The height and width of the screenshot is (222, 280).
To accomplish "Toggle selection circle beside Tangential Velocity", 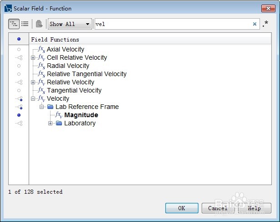I will (x=19, y=90).
